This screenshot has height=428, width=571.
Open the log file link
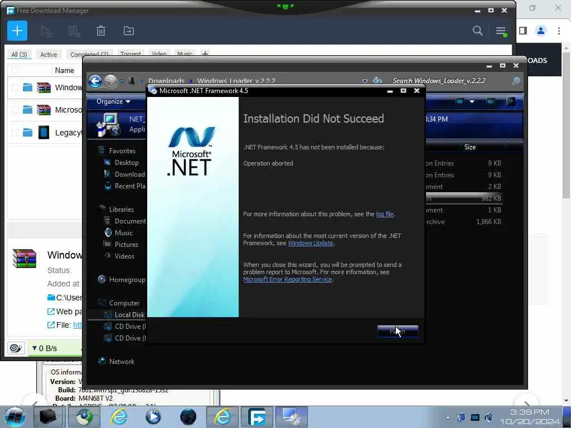[385, 214]
